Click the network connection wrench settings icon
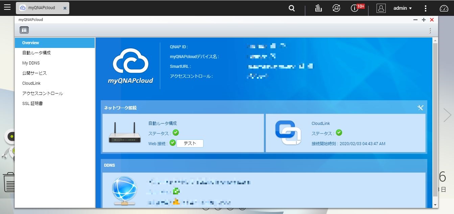This screenshot has height=214, width=454. 420,108
